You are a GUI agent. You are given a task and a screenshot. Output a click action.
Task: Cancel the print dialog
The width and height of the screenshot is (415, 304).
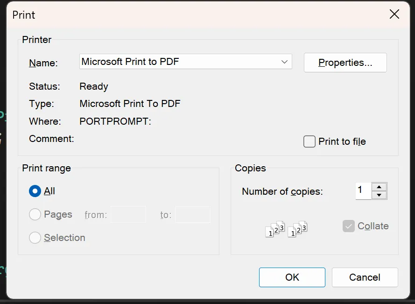tap(365, 277)
